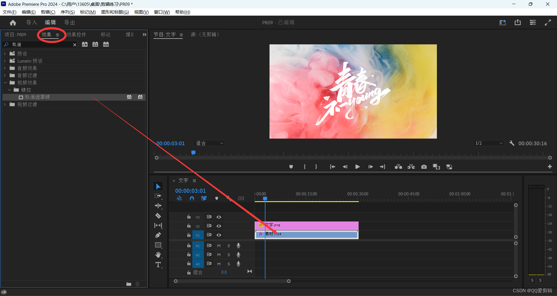
Task: Click the Lift button
Action: pos(398,167)
